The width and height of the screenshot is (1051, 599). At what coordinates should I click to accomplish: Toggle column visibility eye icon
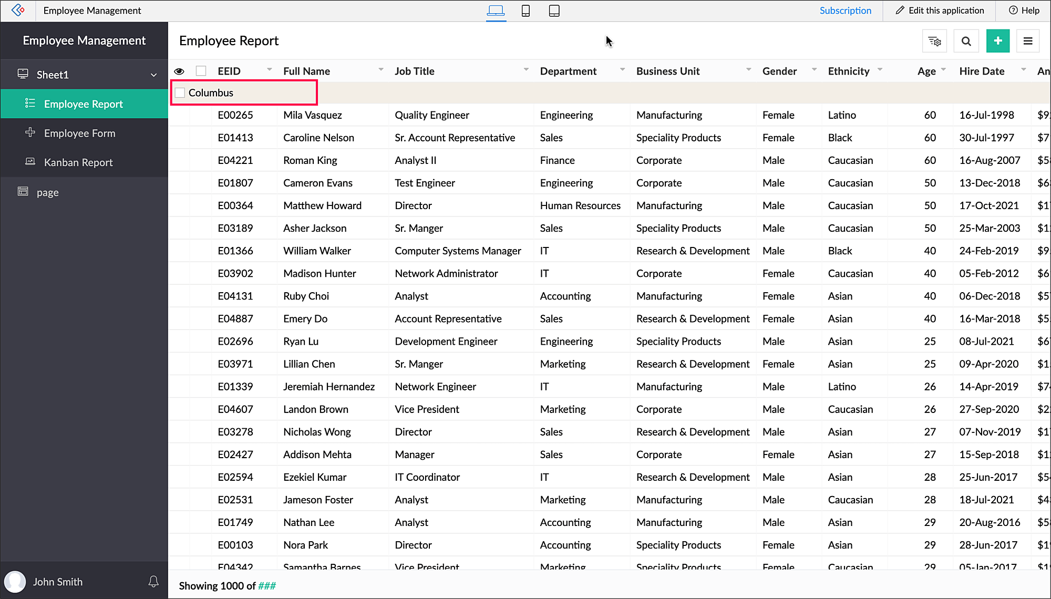(179, 71)
